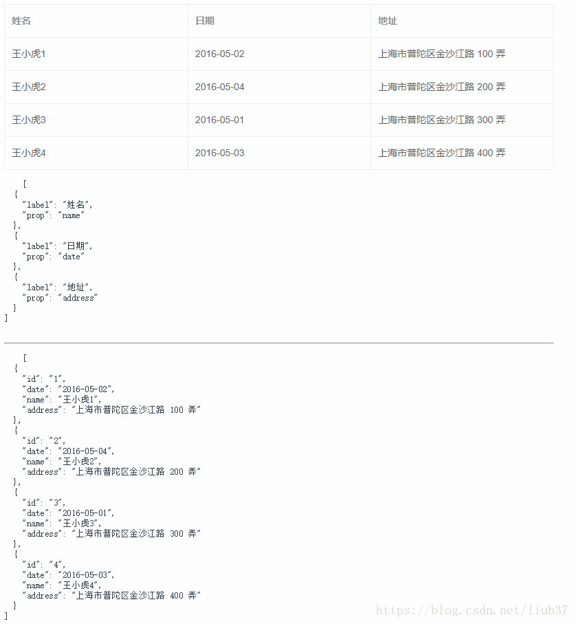The image size is (576, 624).
Task: Click the 日期 column header
Action: click(205, 21)
